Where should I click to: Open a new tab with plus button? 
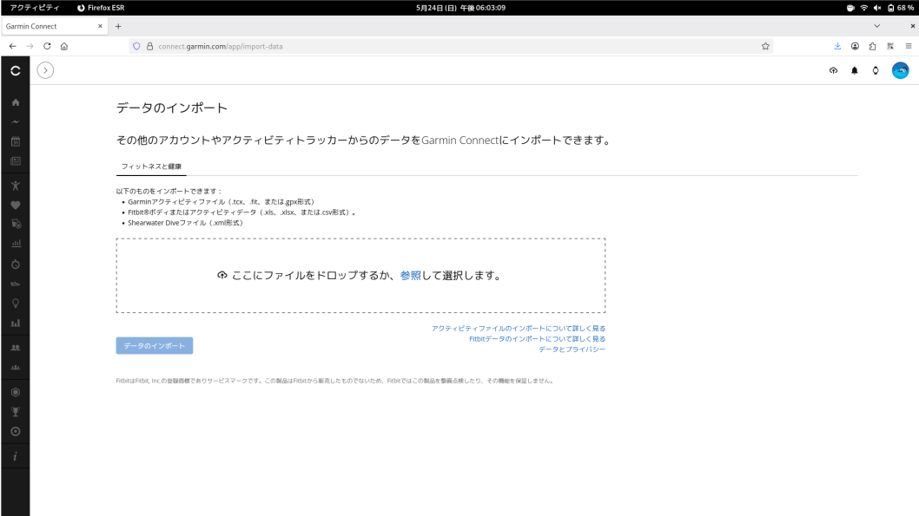pos(118,26)
